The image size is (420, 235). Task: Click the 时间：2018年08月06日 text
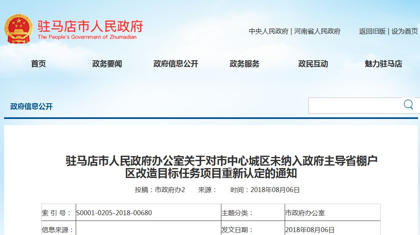pos(265,190)
